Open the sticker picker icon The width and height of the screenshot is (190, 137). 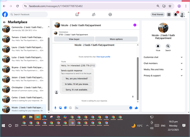tap(65, 108)
